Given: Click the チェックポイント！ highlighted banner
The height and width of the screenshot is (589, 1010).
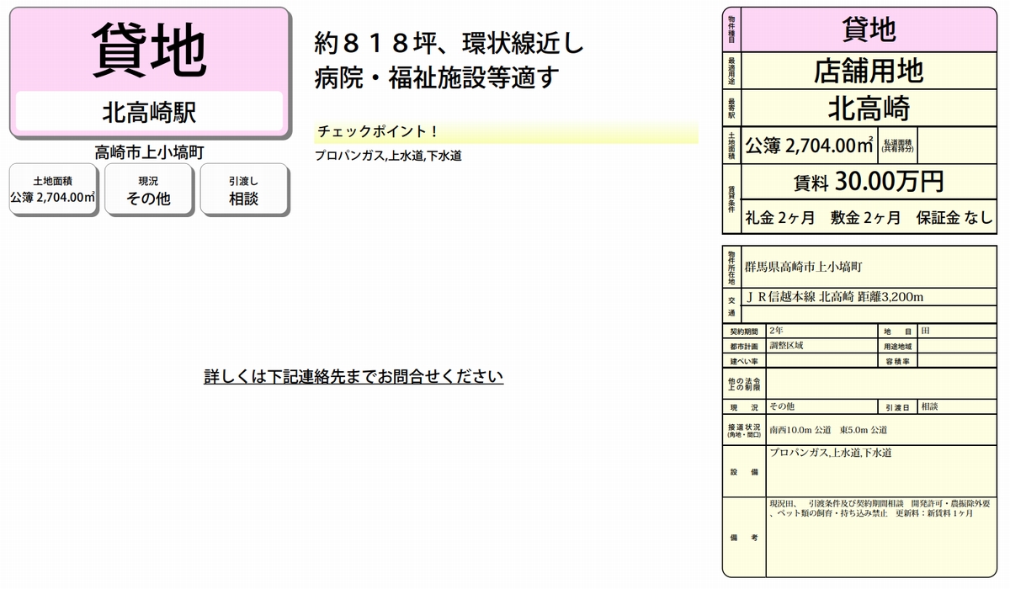Looking at the screenshot, I should (506, 132).
